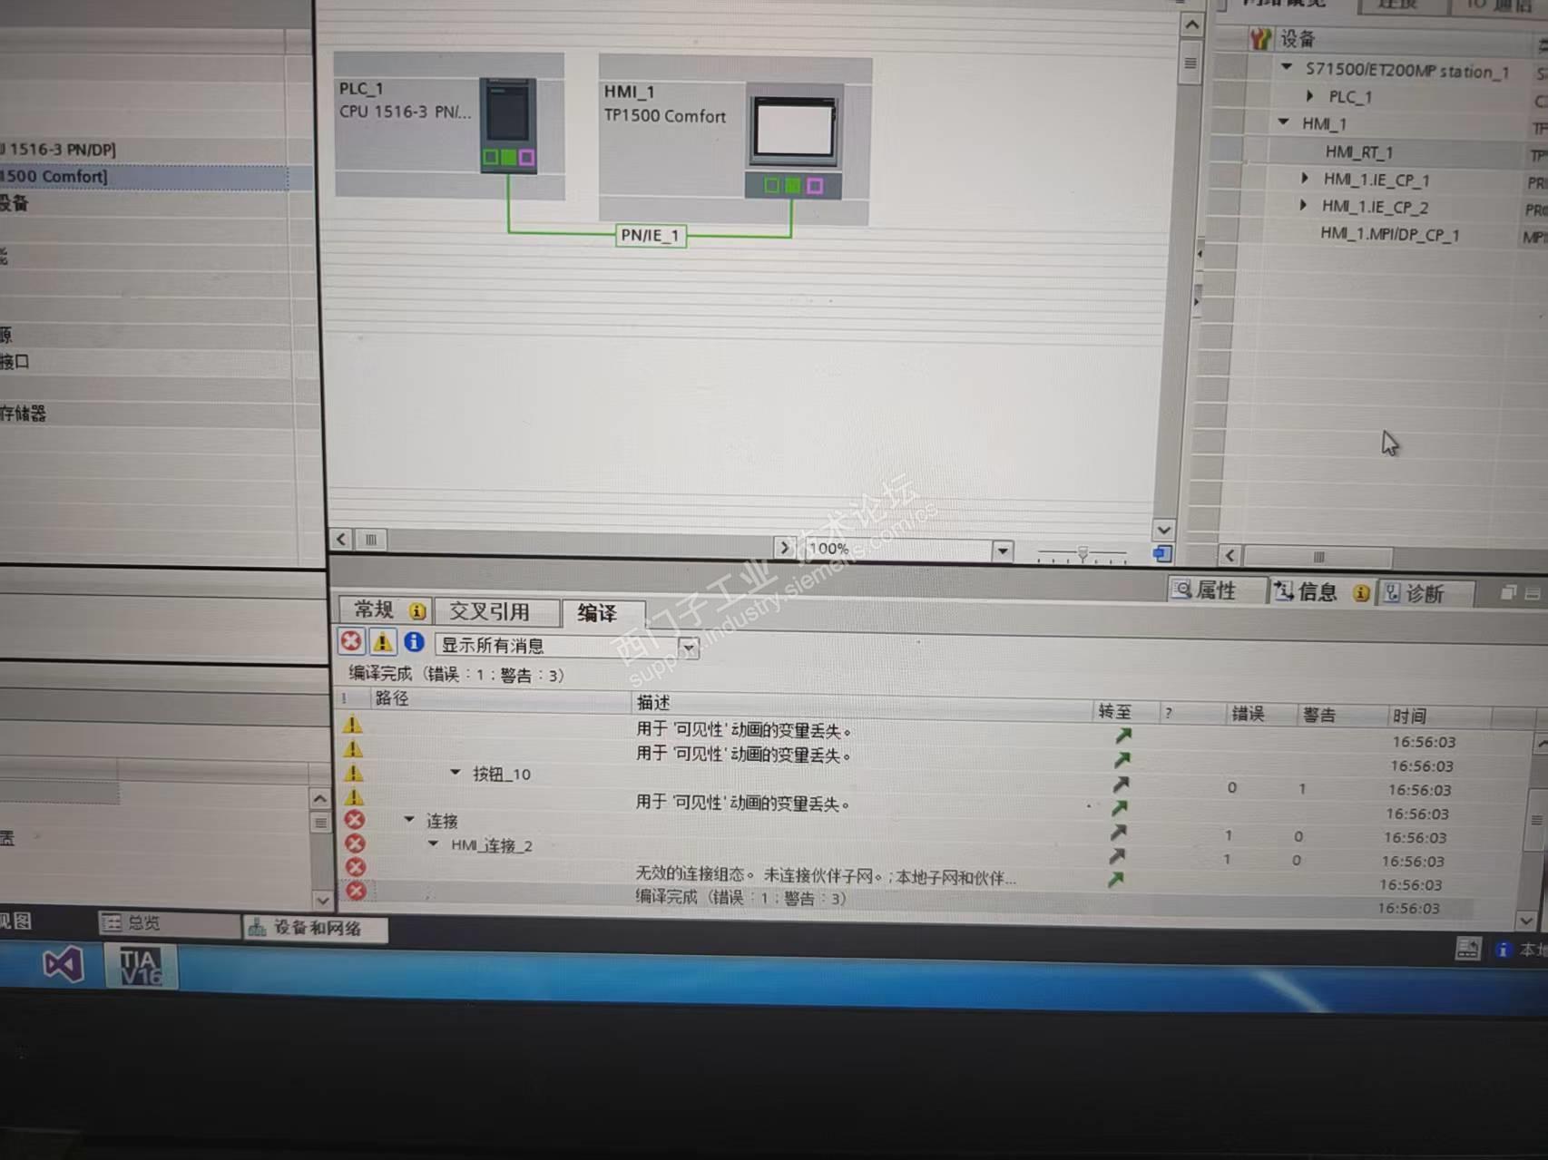Sort messages by 时间 column header
The image size is (1548, 1160).
(x=1441, y=716)
